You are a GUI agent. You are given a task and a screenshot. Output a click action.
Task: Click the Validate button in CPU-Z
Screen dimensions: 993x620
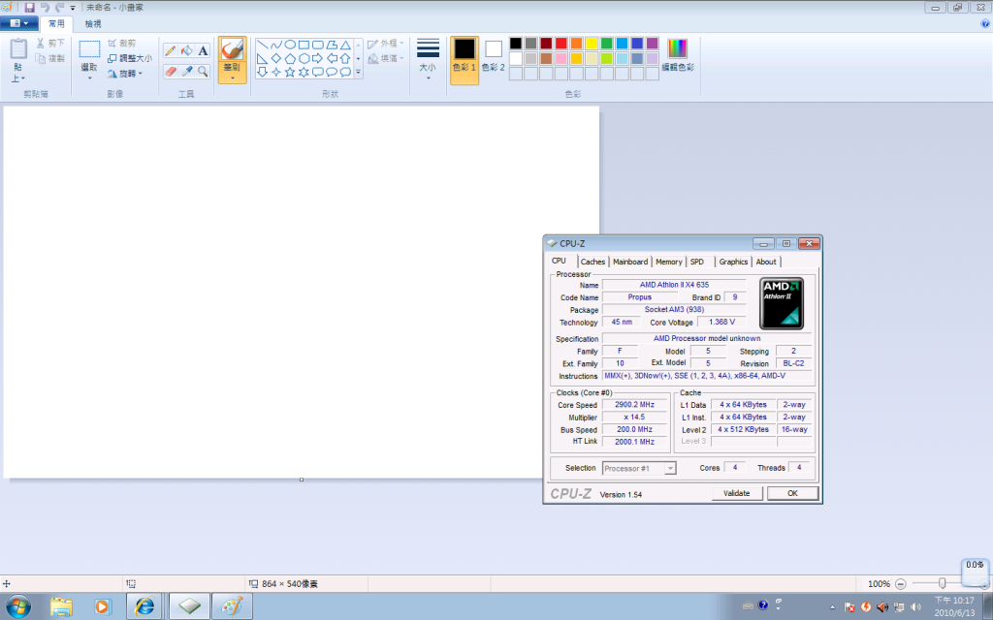pos(737,494)
